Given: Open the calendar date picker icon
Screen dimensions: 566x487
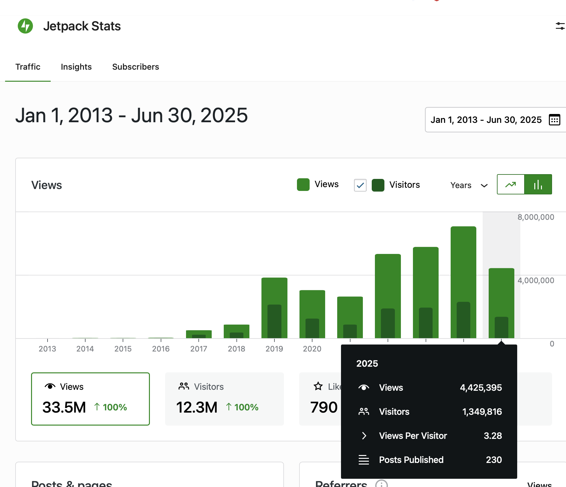Looking at the screenshot, I should [x=554, y=120].
